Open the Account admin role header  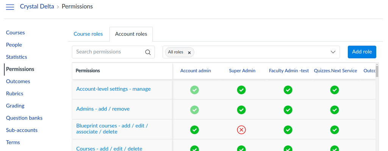pos(196,71)
